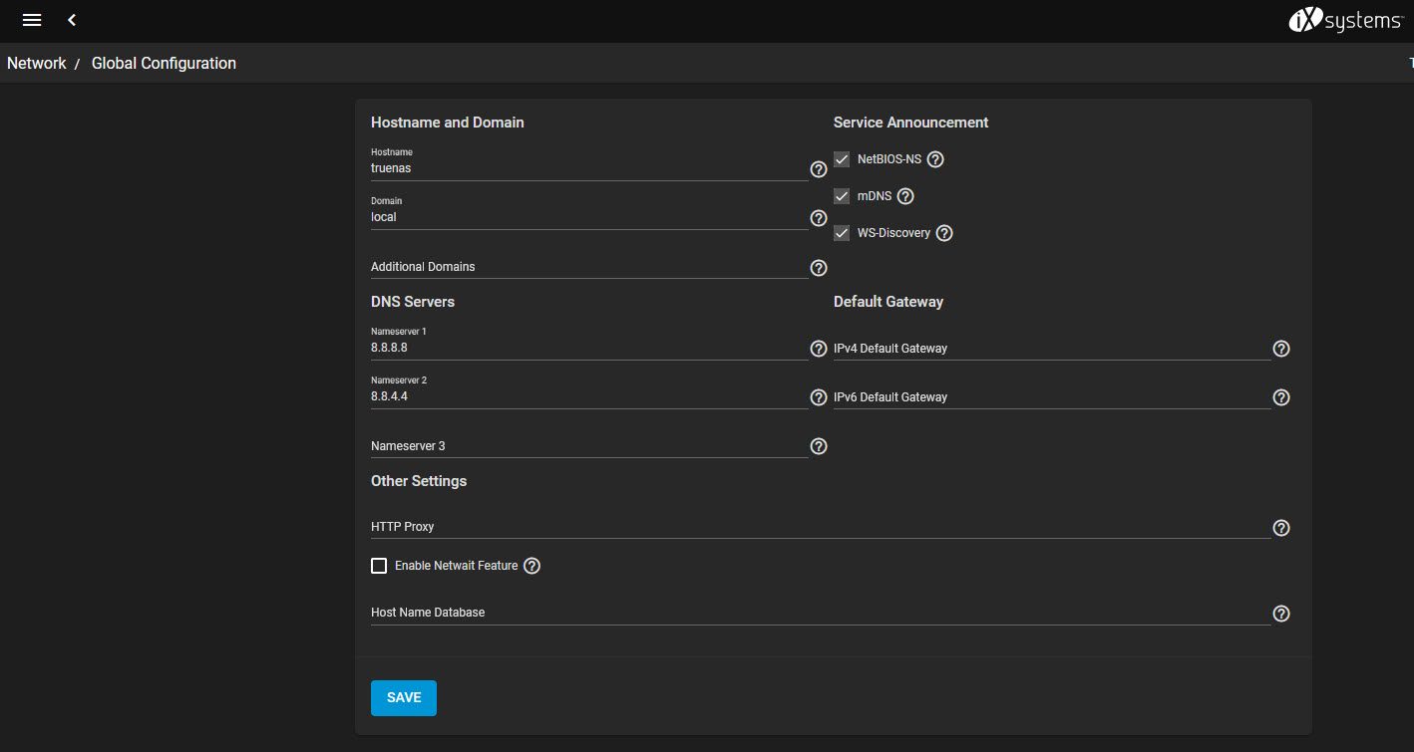Click the Additional Domains input field

(x=589, y=267)
